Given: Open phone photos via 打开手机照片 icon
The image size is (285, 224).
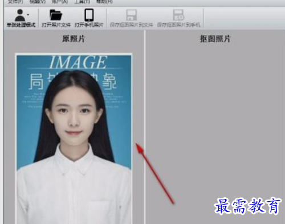Looking at the screenshot, I should pyautogui.click(x=89, y=15).
